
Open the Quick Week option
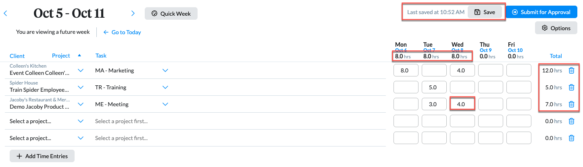(171, 14)
